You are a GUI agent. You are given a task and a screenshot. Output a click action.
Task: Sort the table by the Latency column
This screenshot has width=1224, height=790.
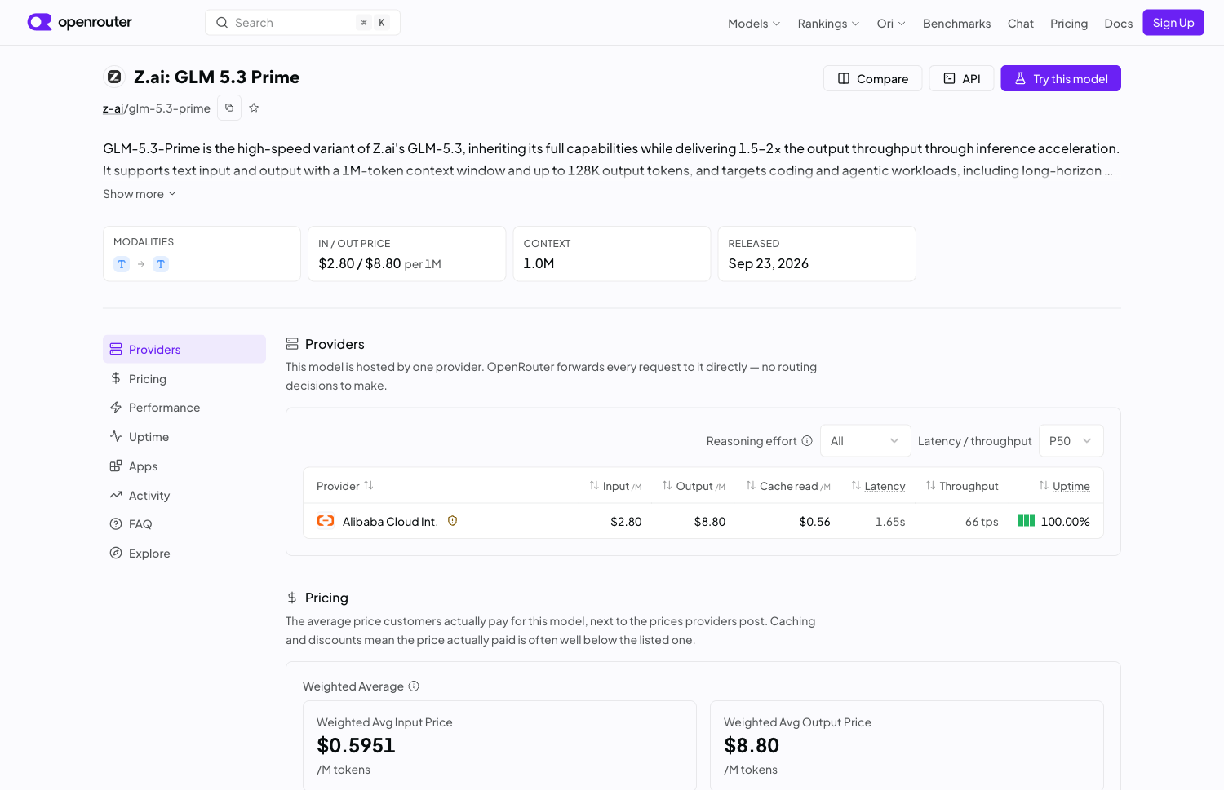(x=878, y=486)
